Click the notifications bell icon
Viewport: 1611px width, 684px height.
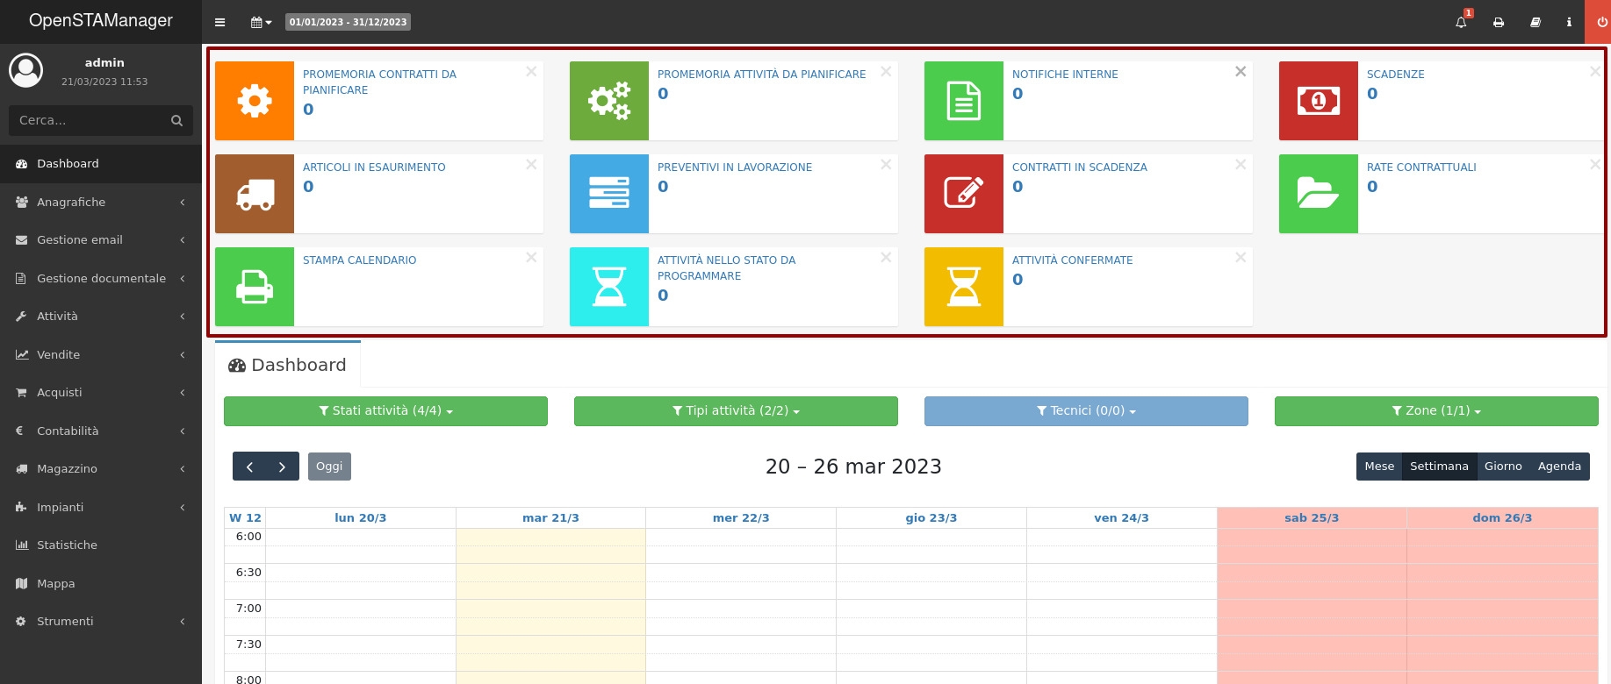pyautogui.click(x=1461, y=22)
